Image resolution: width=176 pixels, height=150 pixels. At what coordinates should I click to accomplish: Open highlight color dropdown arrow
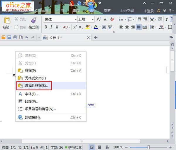coord(92,27)
